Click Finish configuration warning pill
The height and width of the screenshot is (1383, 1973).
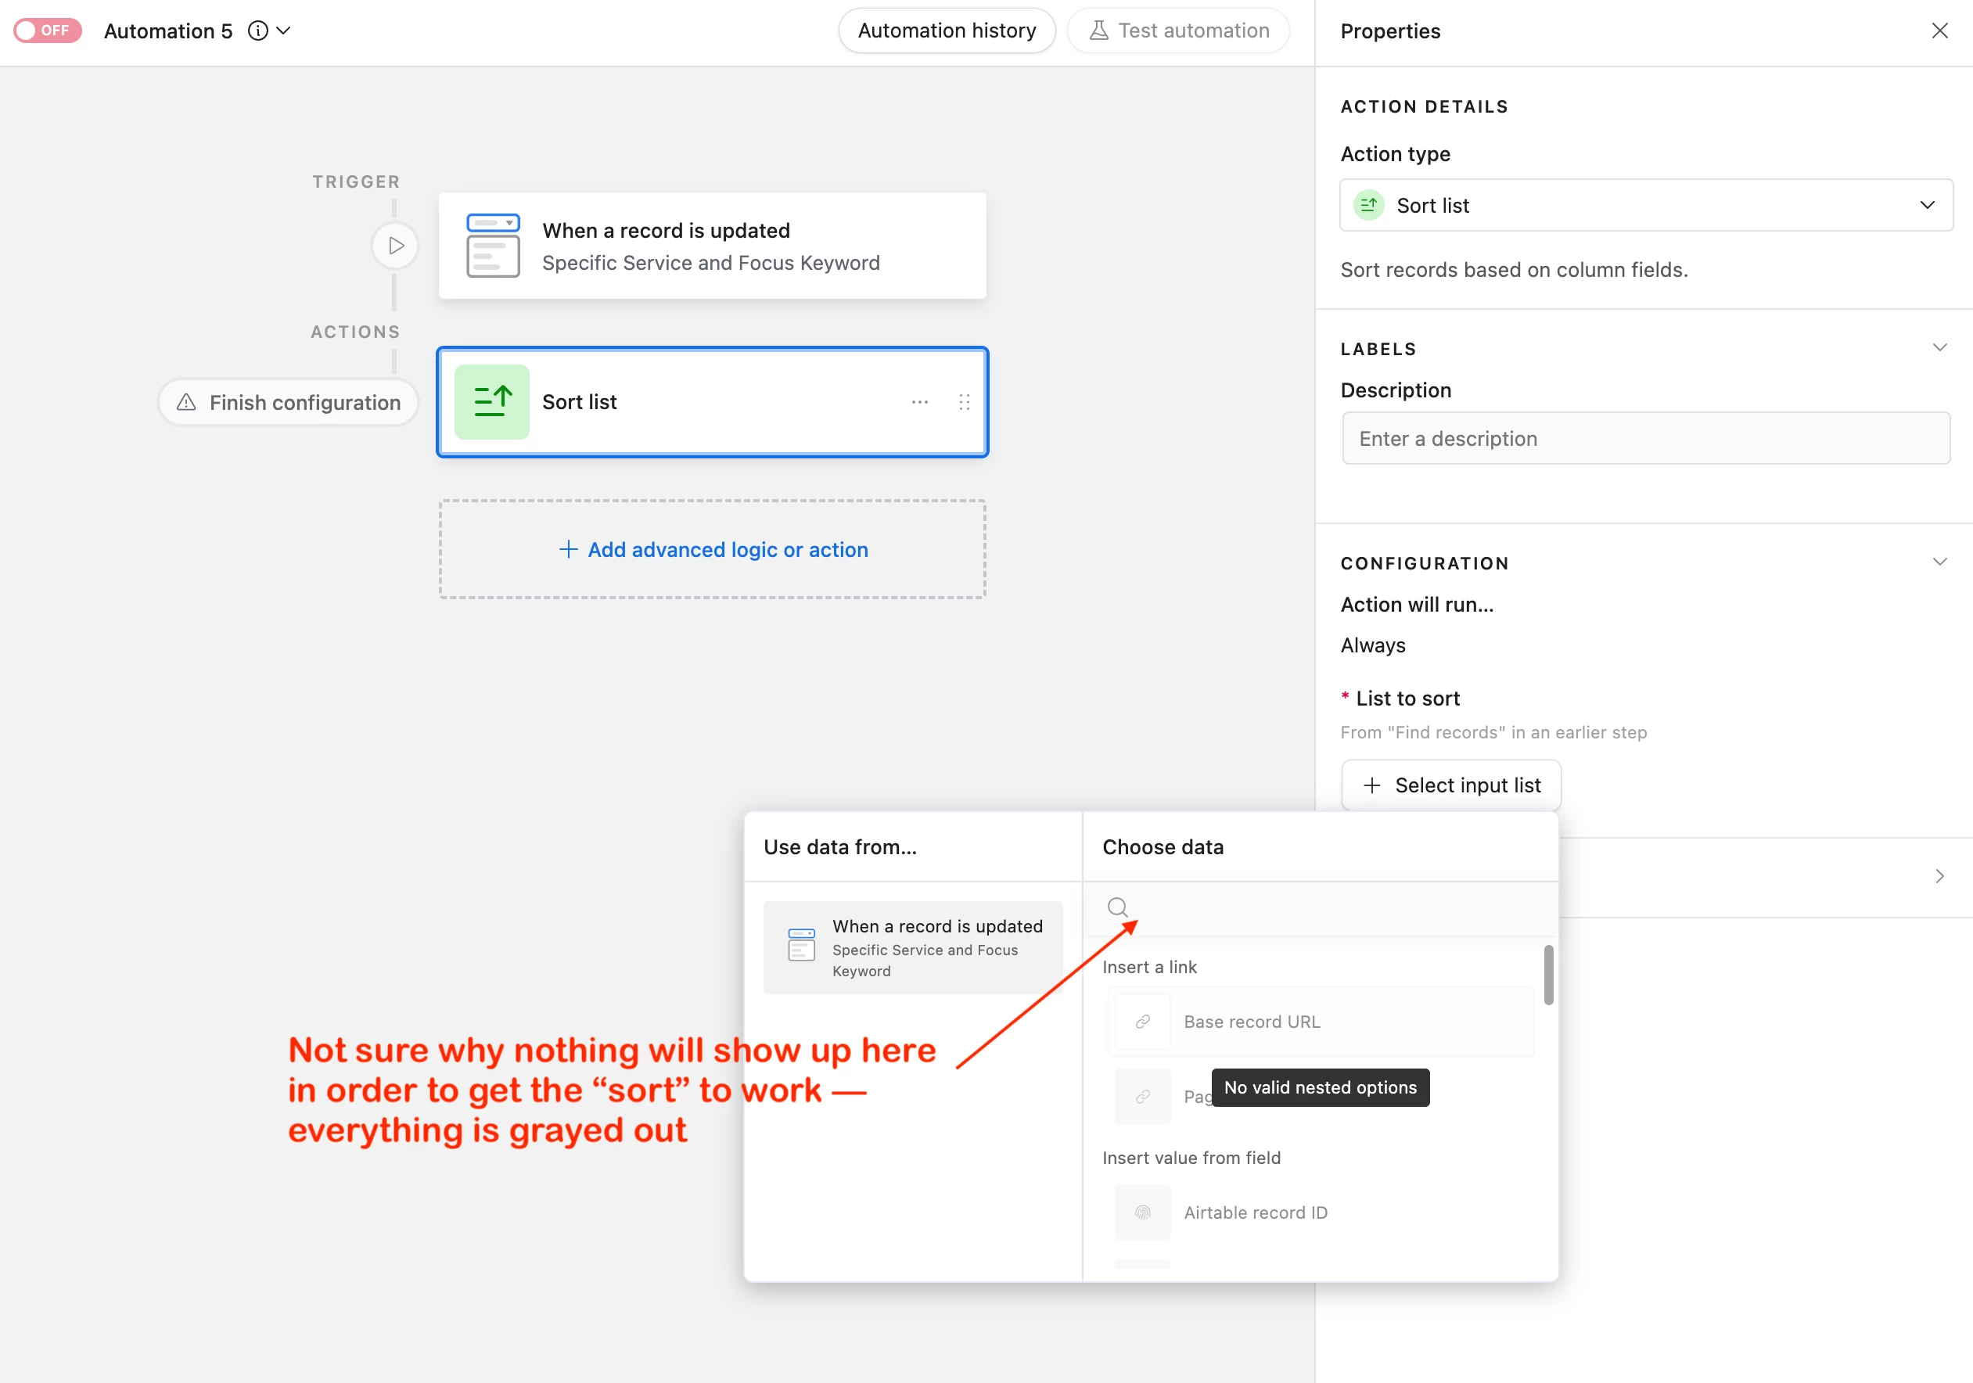289,402
